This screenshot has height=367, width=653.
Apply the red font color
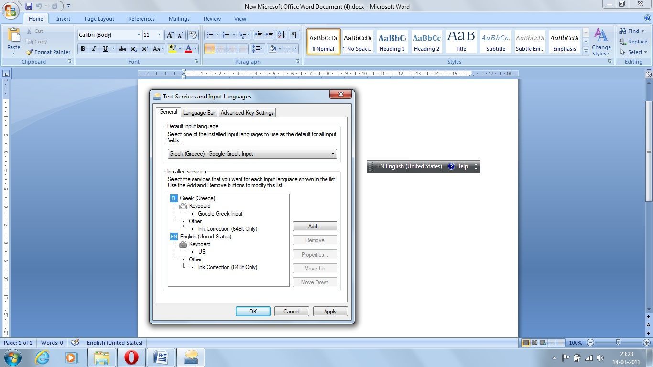pos(188,49)
